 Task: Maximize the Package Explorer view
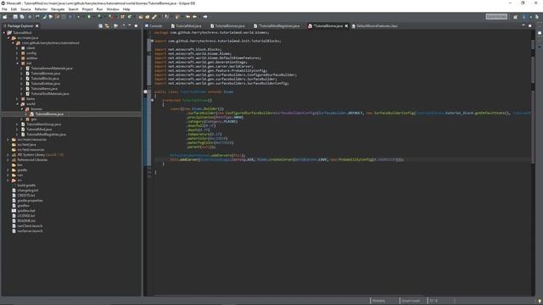(136, 26)
